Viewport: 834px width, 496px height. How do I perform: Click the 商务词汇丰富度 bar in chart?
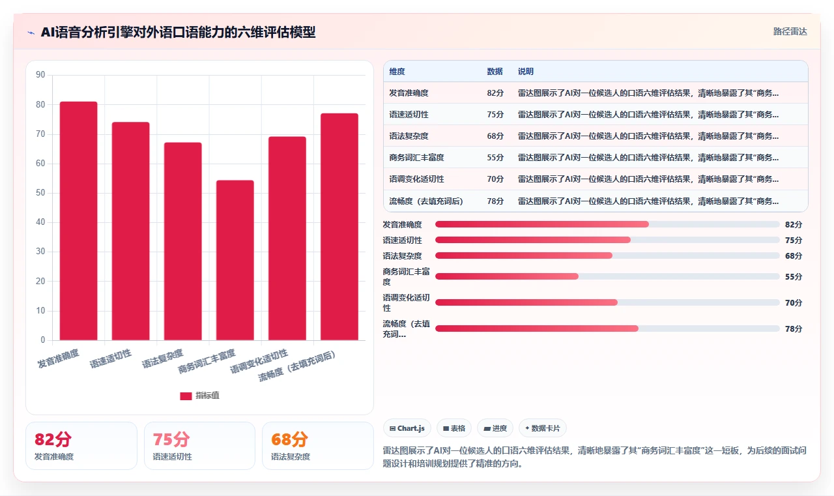(x=235, y=260)
